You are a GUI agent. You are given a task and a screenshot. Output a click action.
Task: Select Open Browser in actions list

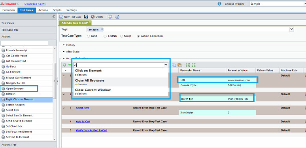click(x=26, y=89)
